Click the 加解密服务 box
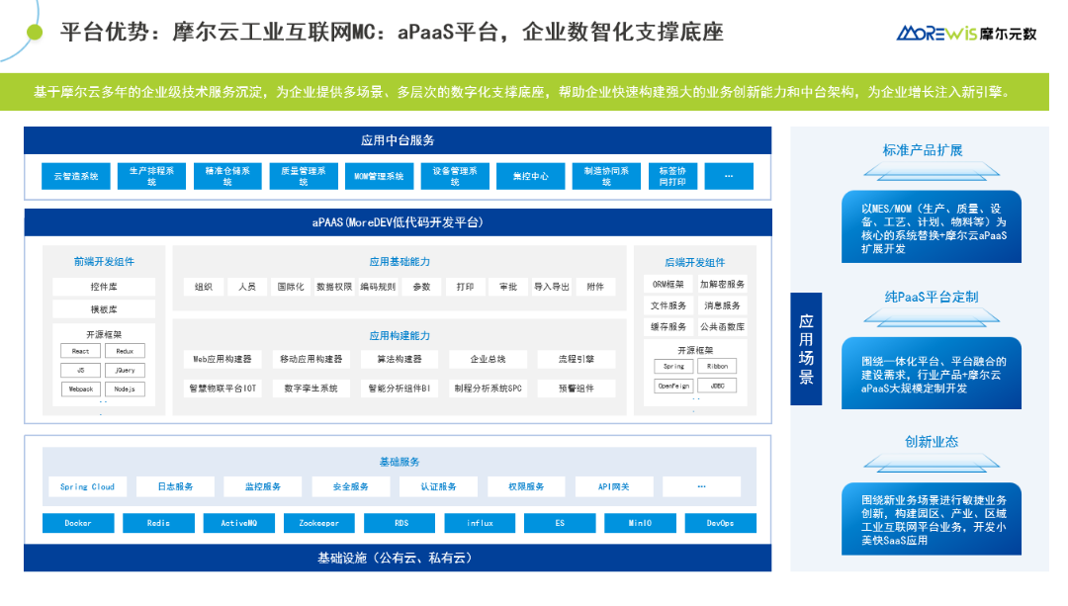This screenshot has height=606, width=1068. 722,284
